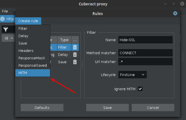Choose ResponseMock from Create rule menu
This screenshot has height=120, width=186.
(33, 58)
